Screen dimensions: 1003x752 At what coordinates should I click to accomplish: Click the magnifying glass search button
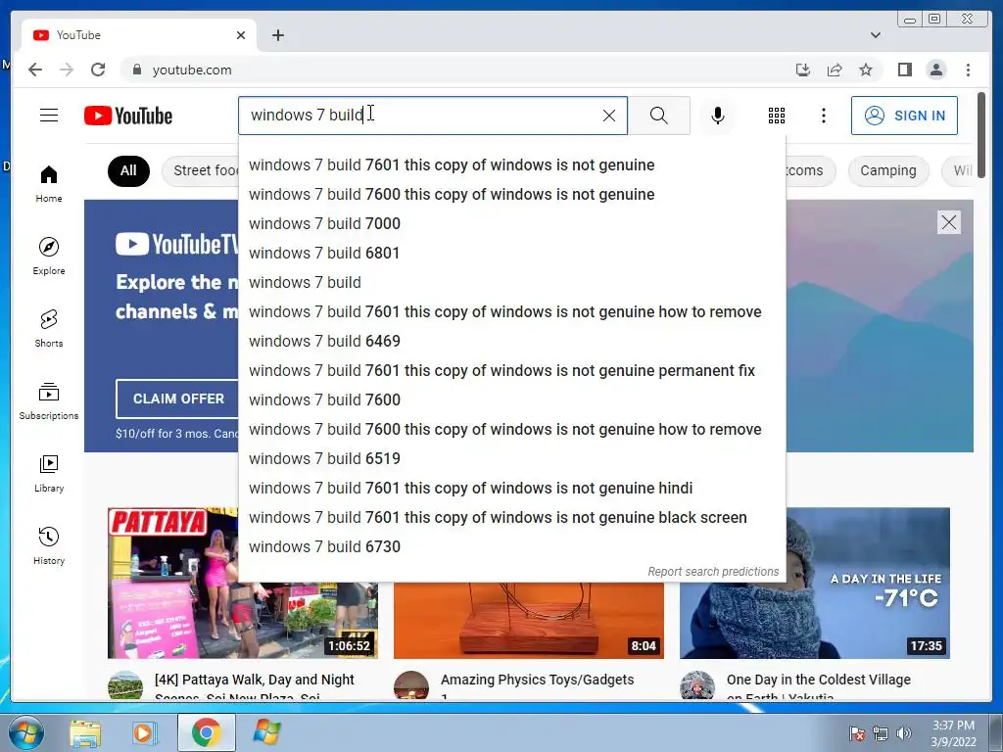pos(659,116)
